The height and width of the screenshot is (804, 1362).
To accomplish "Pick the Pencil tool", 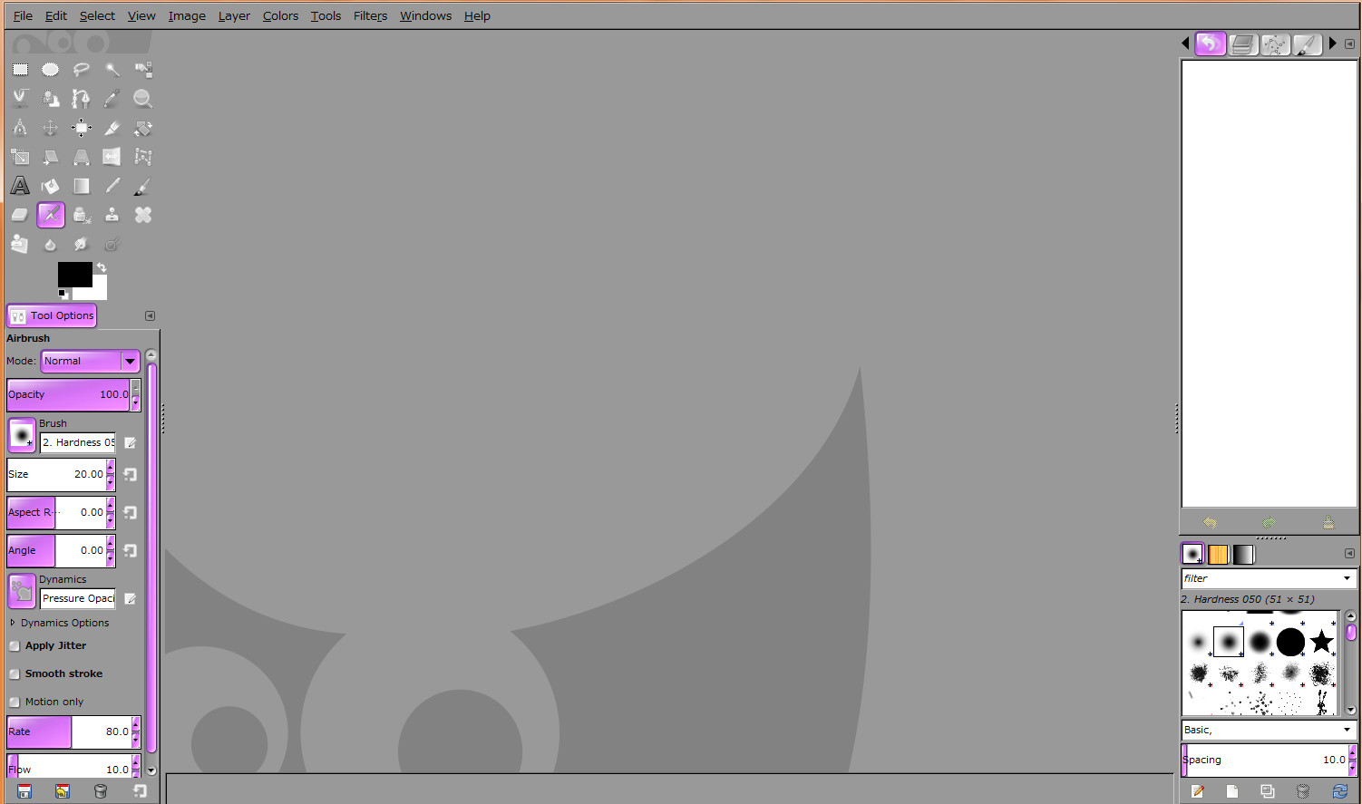I will (112, 186).
